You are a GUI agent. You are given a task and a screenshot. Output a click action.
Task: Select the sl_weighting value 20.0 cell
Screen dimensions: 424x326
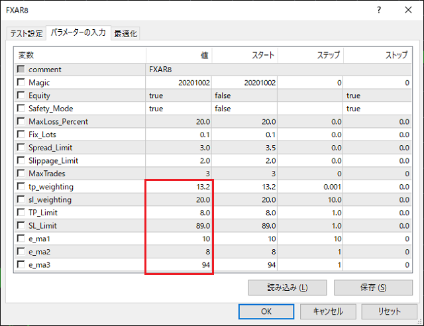(x=178, y=199)
